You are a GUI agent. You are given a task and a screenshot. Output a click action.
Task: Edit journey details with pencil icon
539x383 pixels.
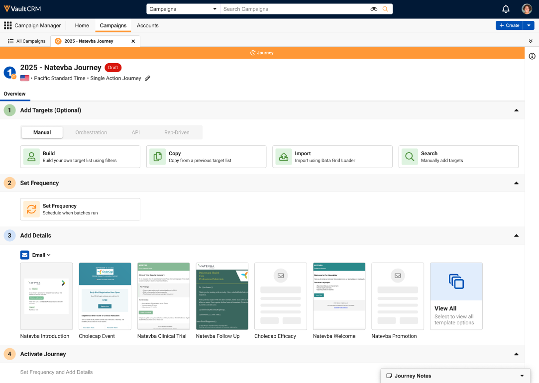147,78
